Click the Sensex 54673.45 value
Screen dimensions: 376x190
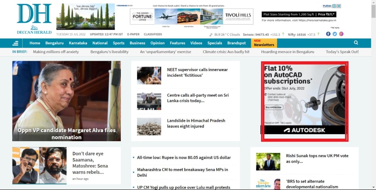click(x=256, y=34)
